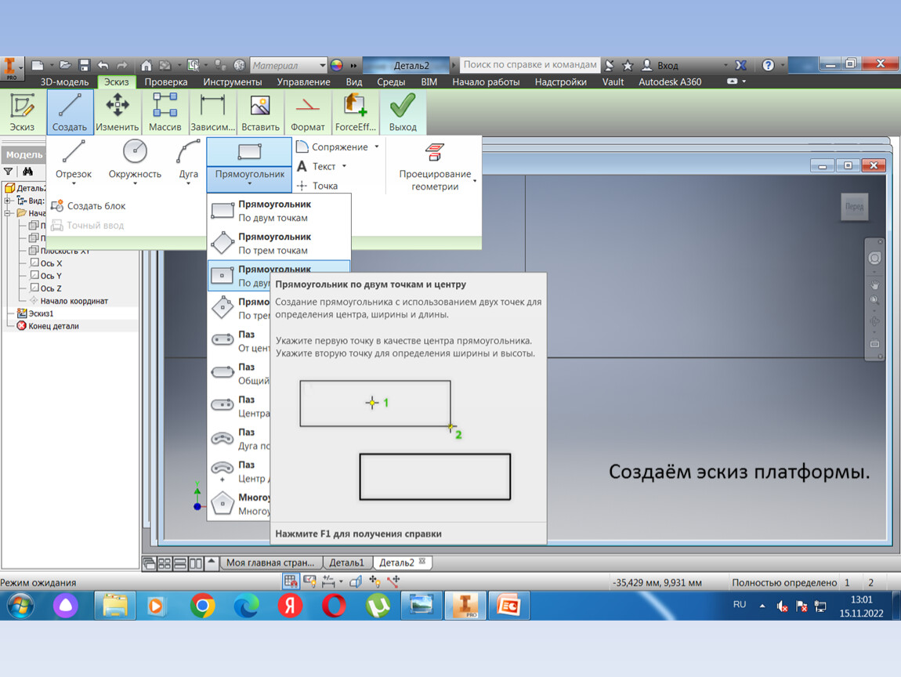Click the Эскиз sketch tool icon
Image resolution: width=901 pixels, height=677 pixels.
coord(22,113)
